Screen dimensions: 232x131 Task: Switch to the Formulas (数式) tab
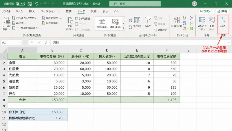click(x=68, y=11)
